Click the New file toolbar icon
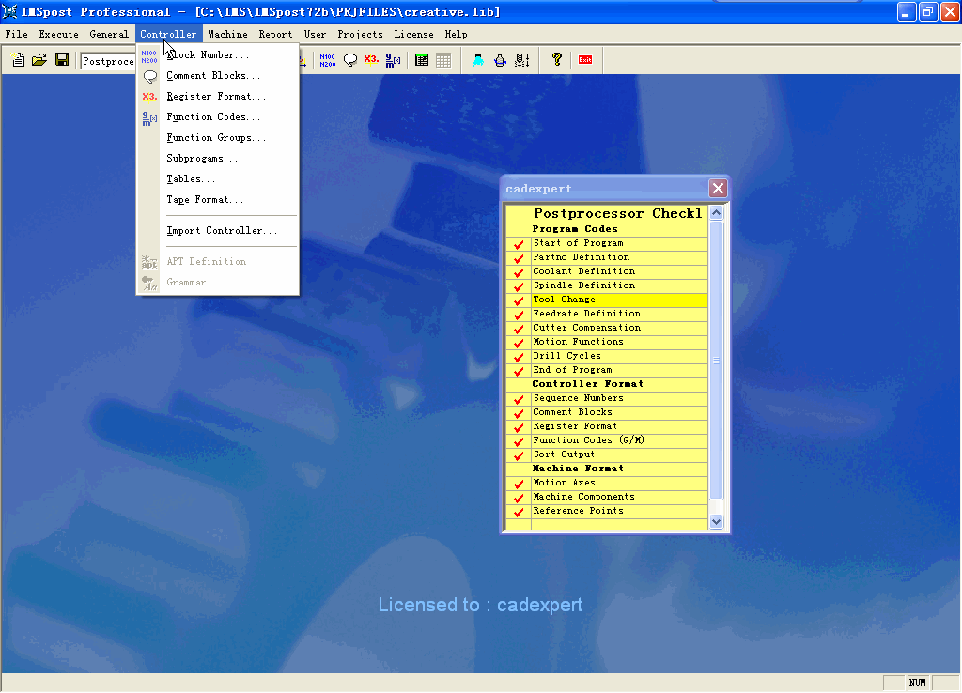Screen dimensions: 962x693 tap(19, 59)
